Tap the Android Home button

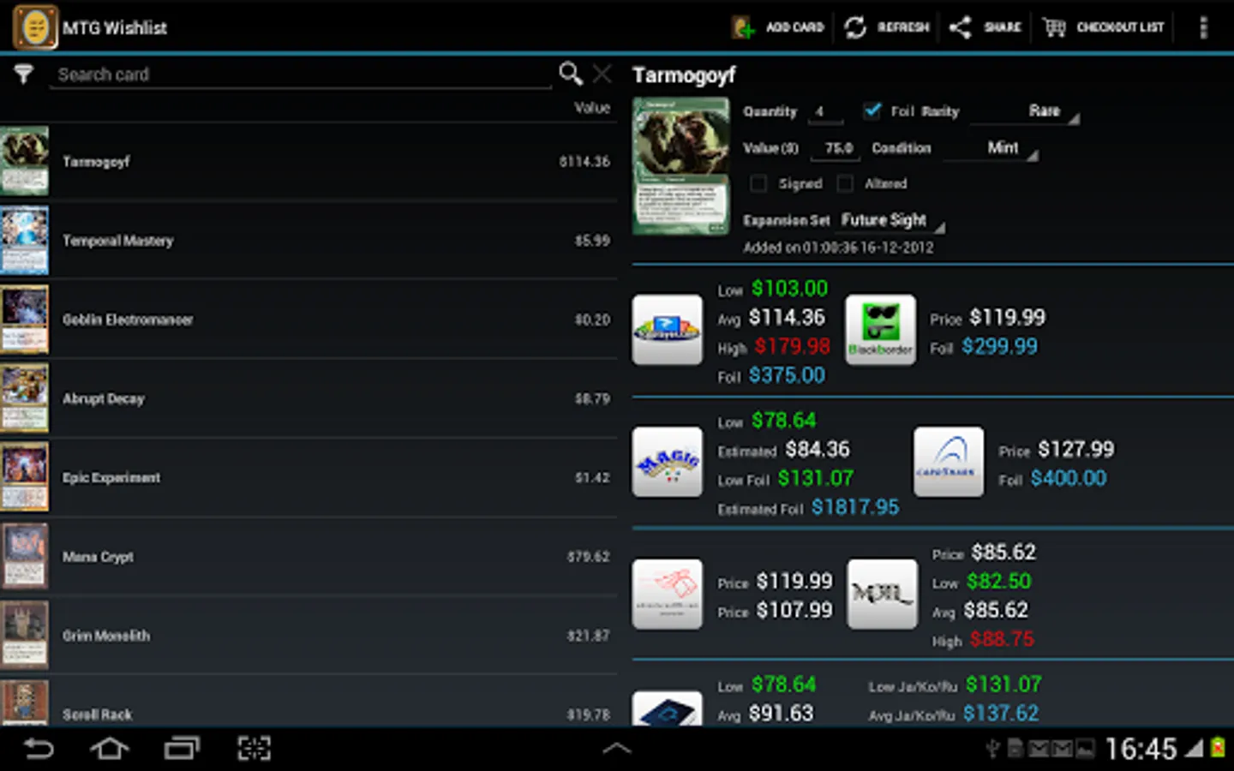point(110,749)
